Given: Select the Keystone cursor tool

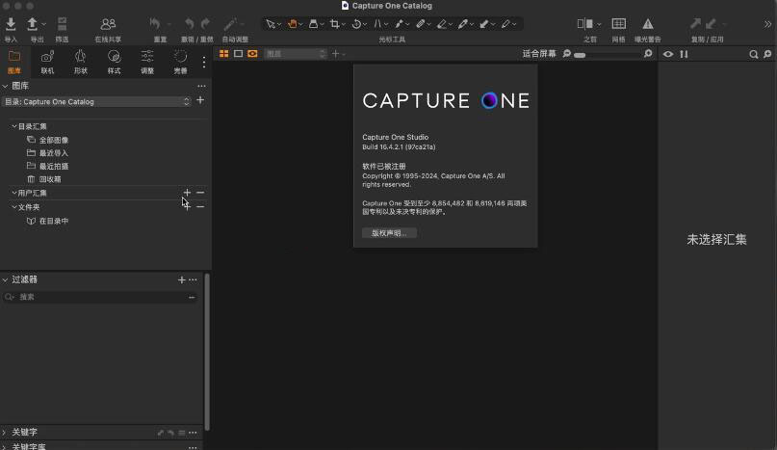Looking at the screenshot, I should [377, 24].
